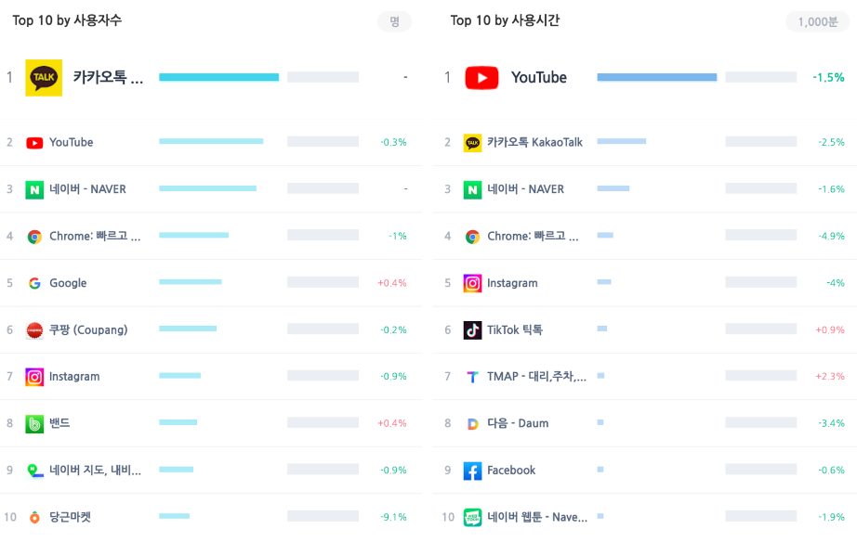
Task: Click the 1,000분 unit badge
Action: (x=818, y=22)
